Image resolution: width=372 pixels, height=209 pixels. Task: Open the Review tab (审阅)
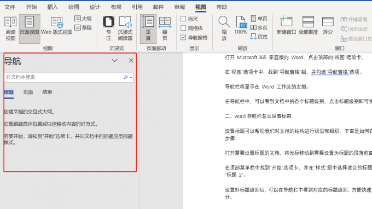[x=179, y=7]
